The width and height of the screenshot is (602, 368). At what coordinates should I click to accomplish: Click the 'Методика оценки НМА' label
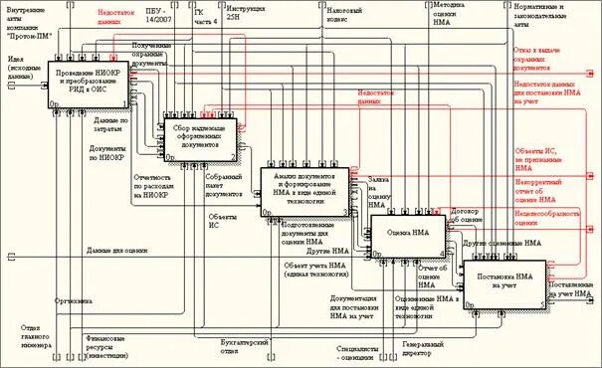[x=449, y=14]
